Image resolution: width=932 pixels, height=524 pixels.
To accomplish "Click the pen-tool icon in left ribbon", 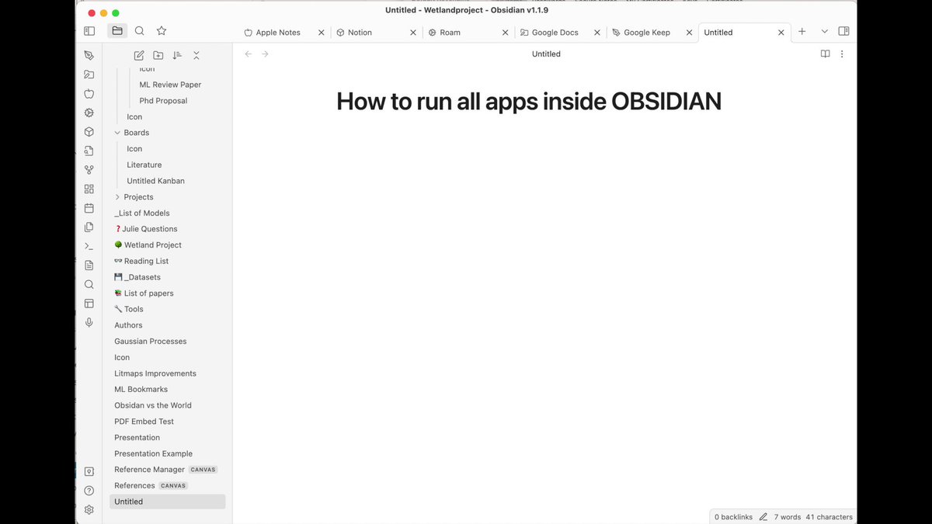I will tap(89, 56).
